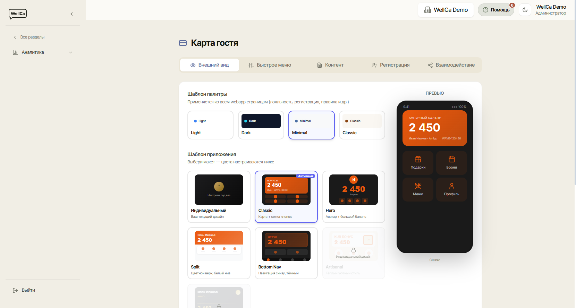Click the WellCa Demo venue button
Image resolution: width=576 pixels, height=308 pixels.
pos(446,10)
